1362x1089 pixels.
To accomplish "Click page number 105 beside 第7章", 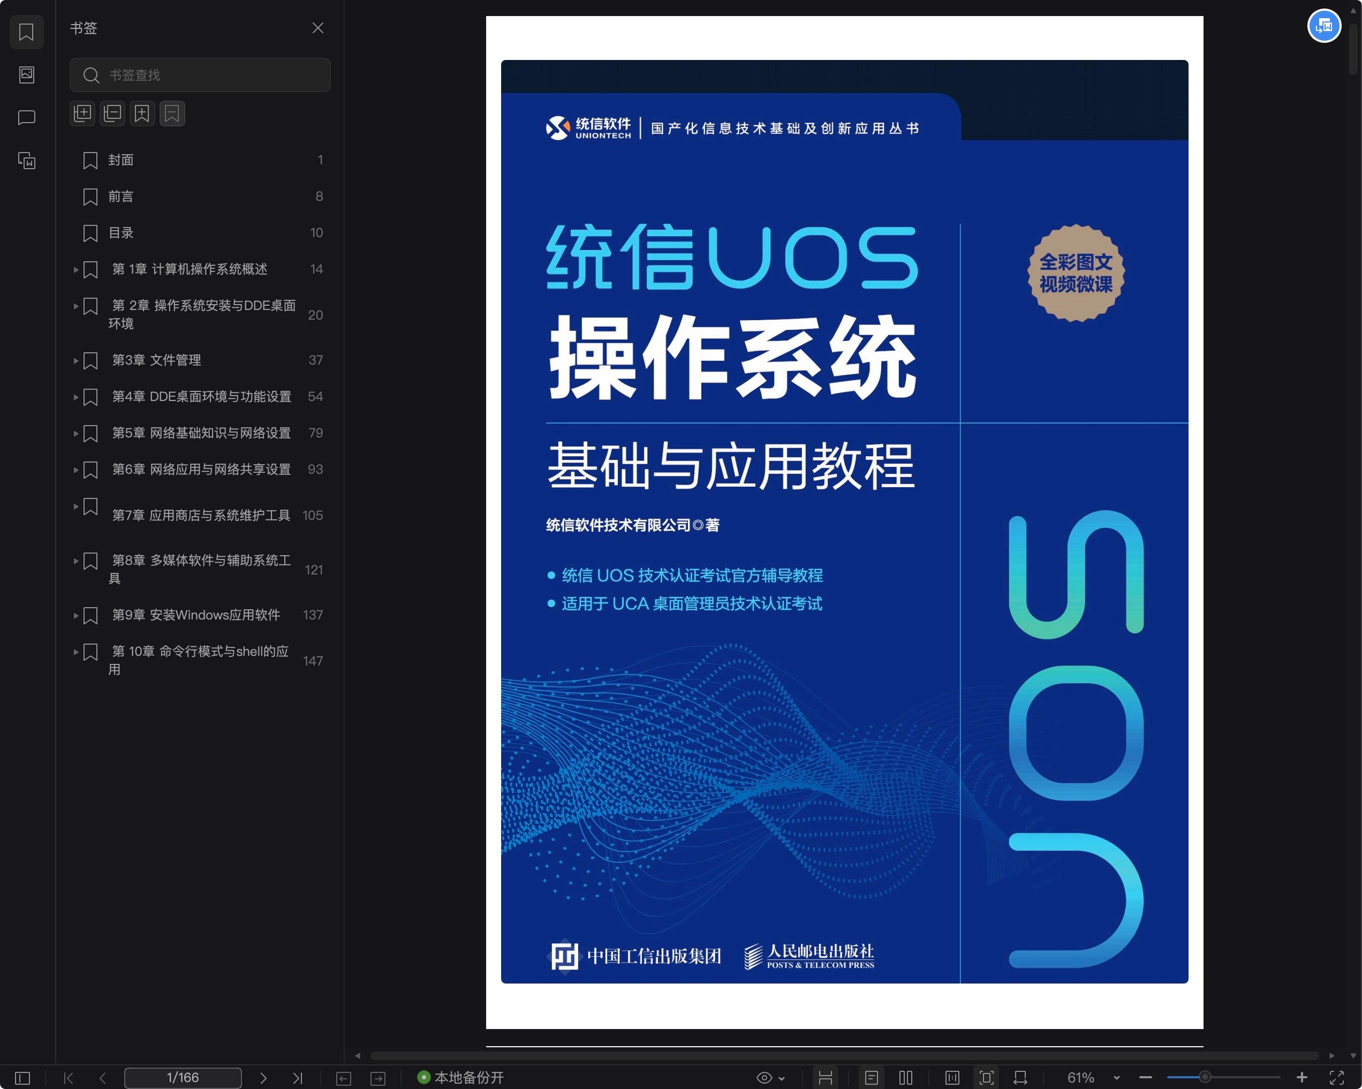I will point(313,516).
